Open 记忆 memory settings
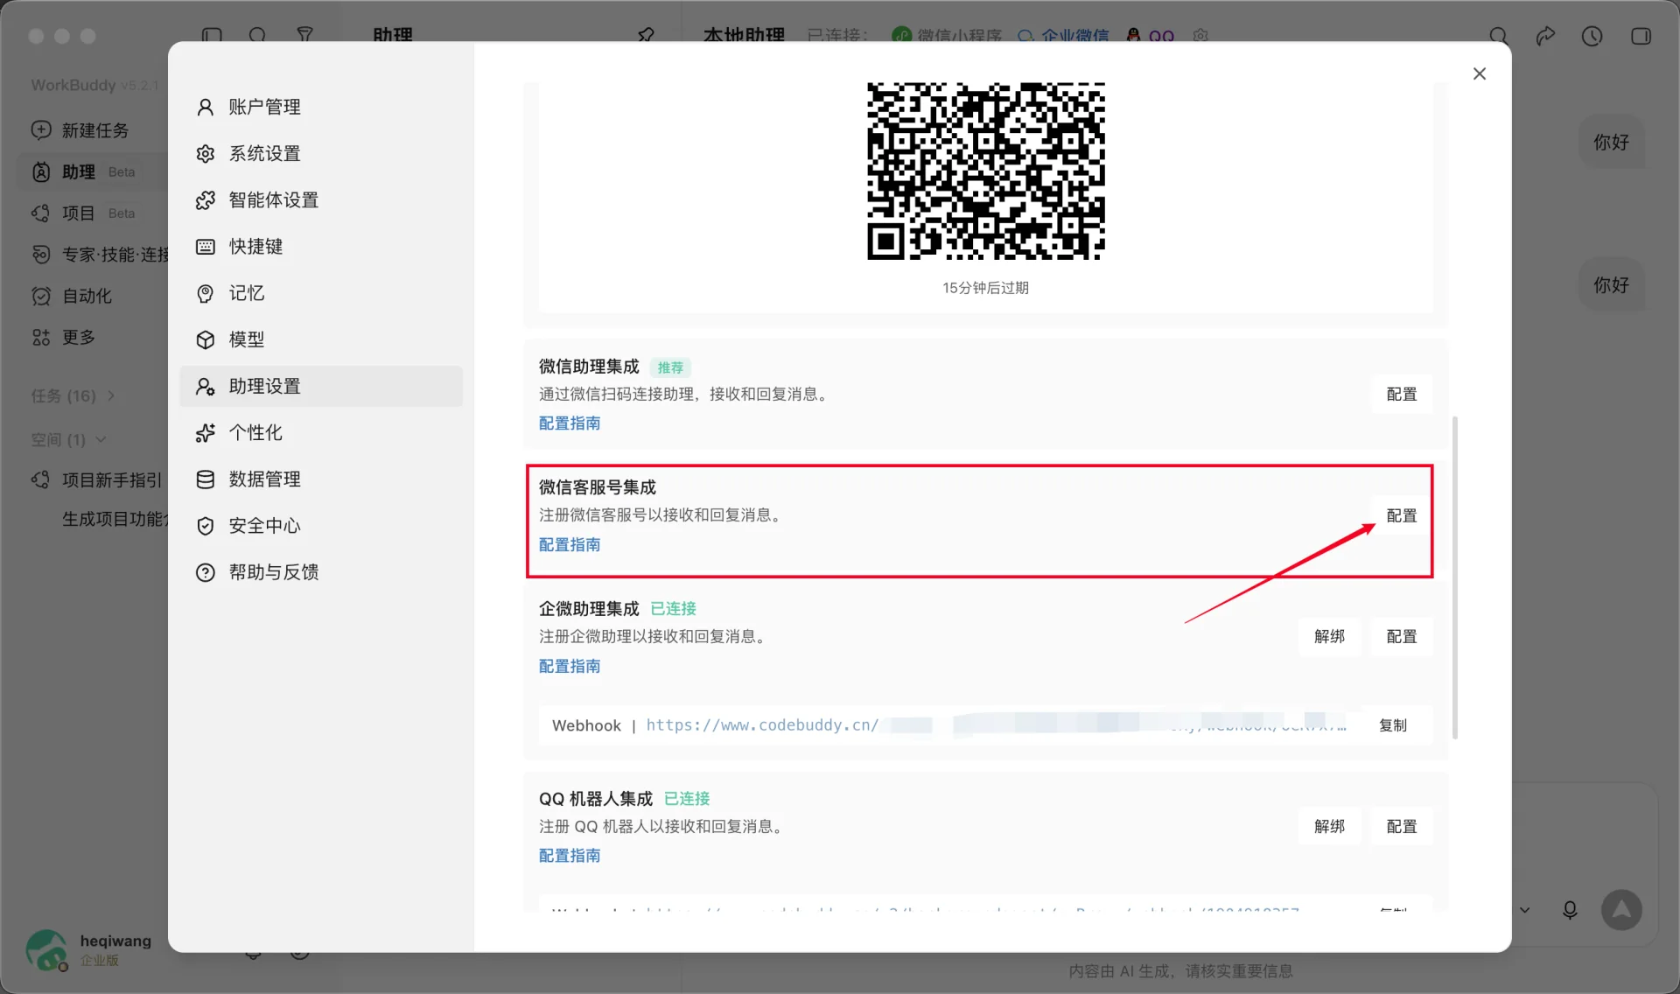This screenshot has width=1680, height=994. tap(320, 293)
